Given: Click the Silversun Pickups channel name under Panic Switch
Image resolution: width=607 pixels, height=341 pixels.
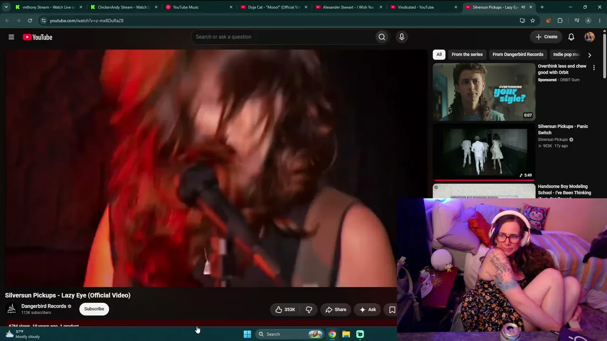Looking at the screenshot, I should click(553, 140).
